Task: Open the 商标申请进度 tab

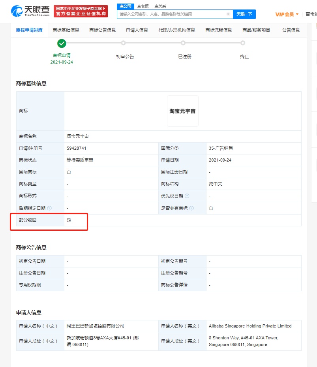Action: pyautogui.click(x=29, y=30)
